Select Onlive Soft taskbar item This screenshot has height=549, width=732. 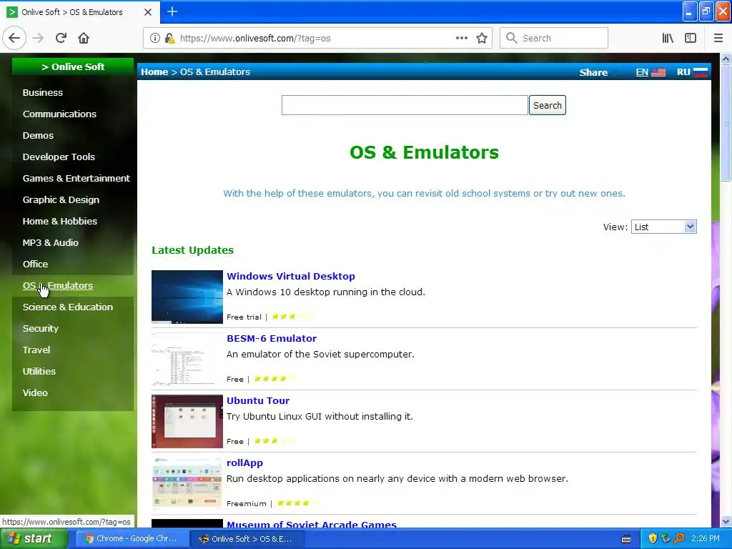pos(247,539)
